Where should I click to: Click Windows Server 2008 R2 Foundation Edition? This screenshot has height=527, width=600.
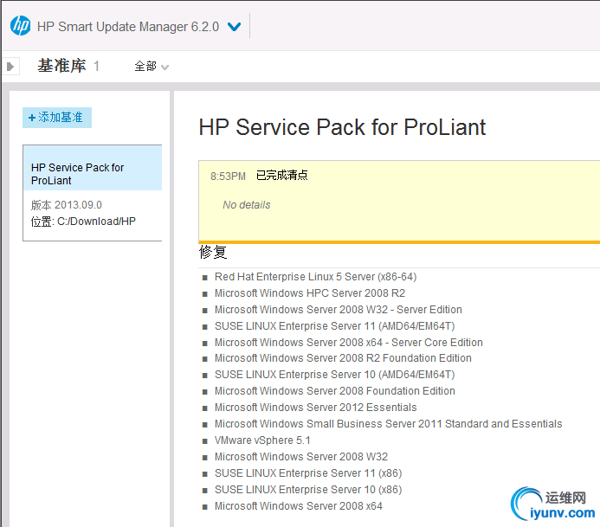pos(343,358)
